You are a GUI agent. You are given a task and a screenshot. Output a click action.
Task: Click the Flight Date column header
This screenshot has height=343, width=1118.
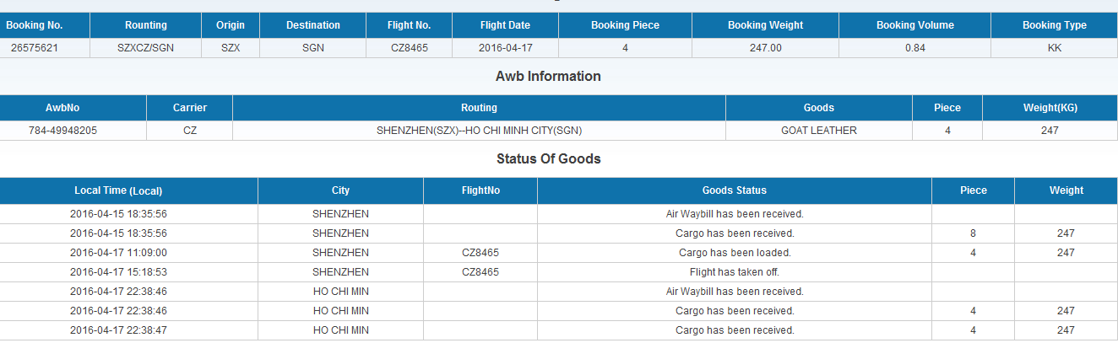505,25
